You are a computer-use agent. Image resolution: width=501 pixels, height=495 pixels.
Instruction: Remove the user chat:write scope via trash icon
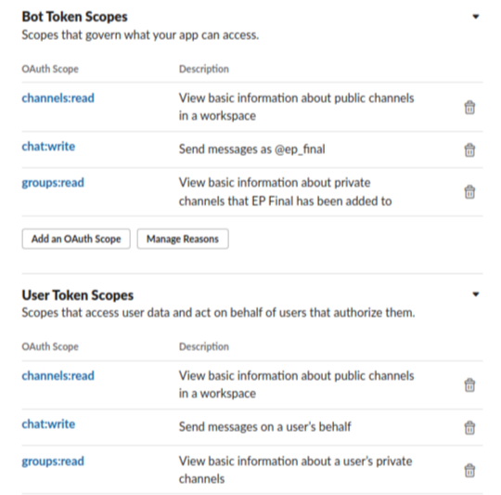tap(469, 427)
